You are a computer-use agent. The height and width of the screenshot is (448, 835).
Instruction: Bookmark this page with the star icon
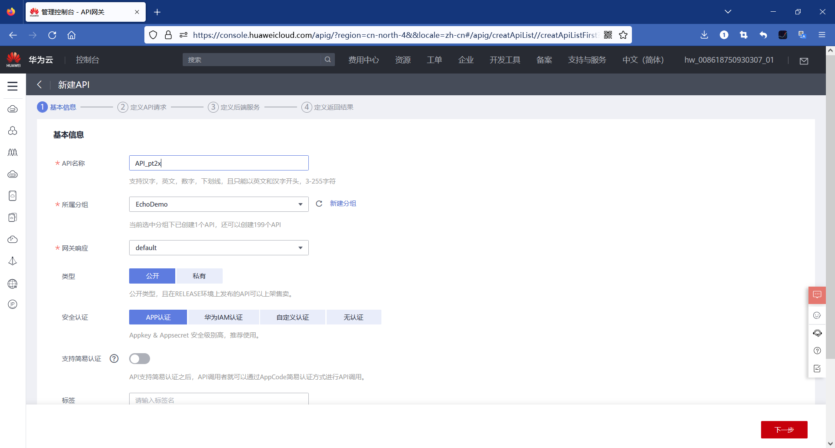pos(623,35)
